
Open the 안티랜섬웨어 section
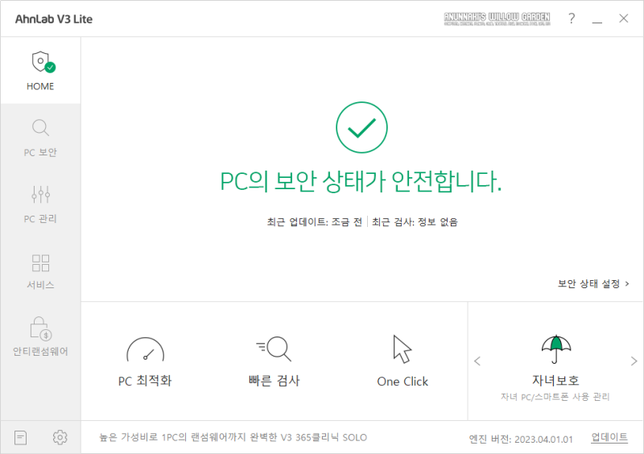coord(40,337)
